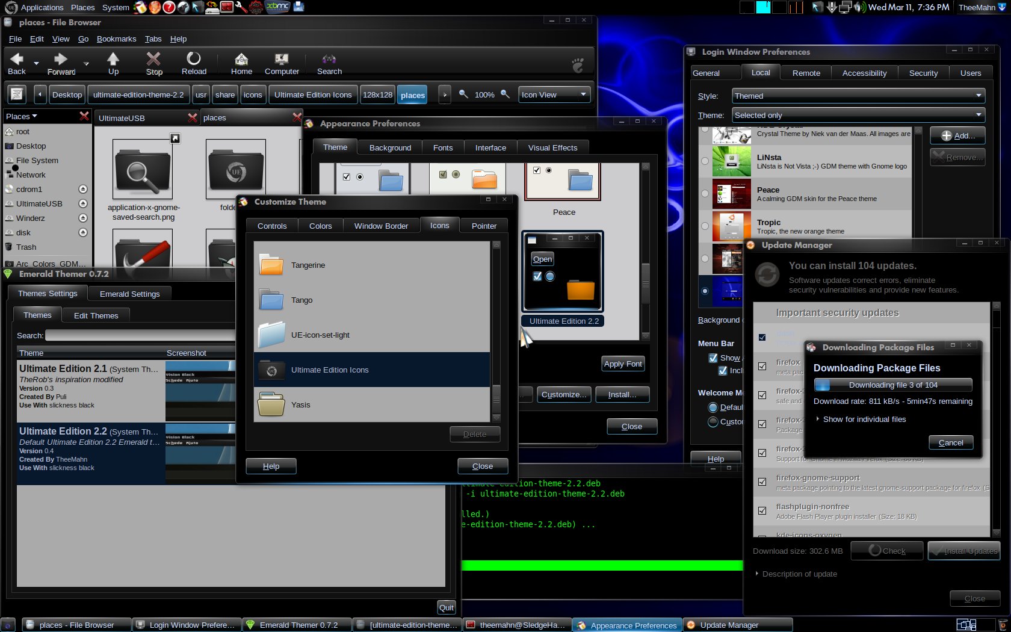This screenshot has height=632, width=1011.
Task: Click the zoom out magnifier icon
Action: [463, 94]
